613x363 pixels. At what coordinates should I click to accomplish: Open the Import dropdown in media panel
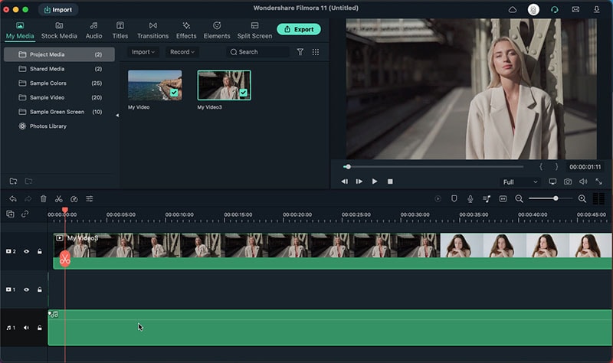click(143, 52)
